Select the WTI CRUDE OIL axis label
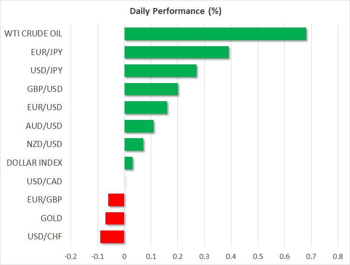The width and height of the screenshot is (350, 265). (33, 34)
